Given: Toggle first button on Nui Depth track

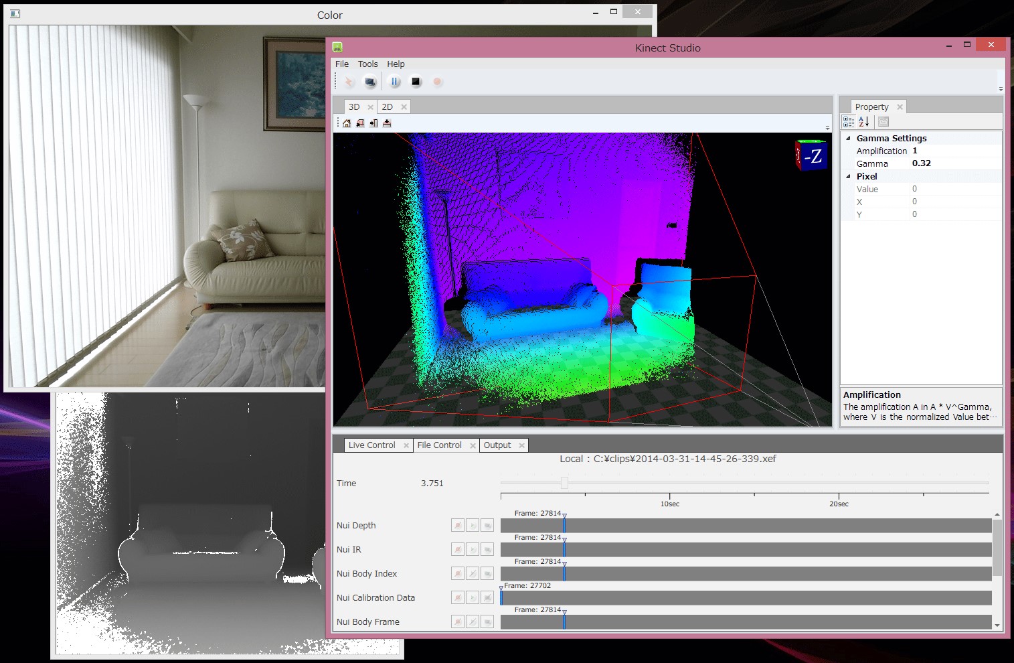Looking at the screenshot, I should point(458,526).
